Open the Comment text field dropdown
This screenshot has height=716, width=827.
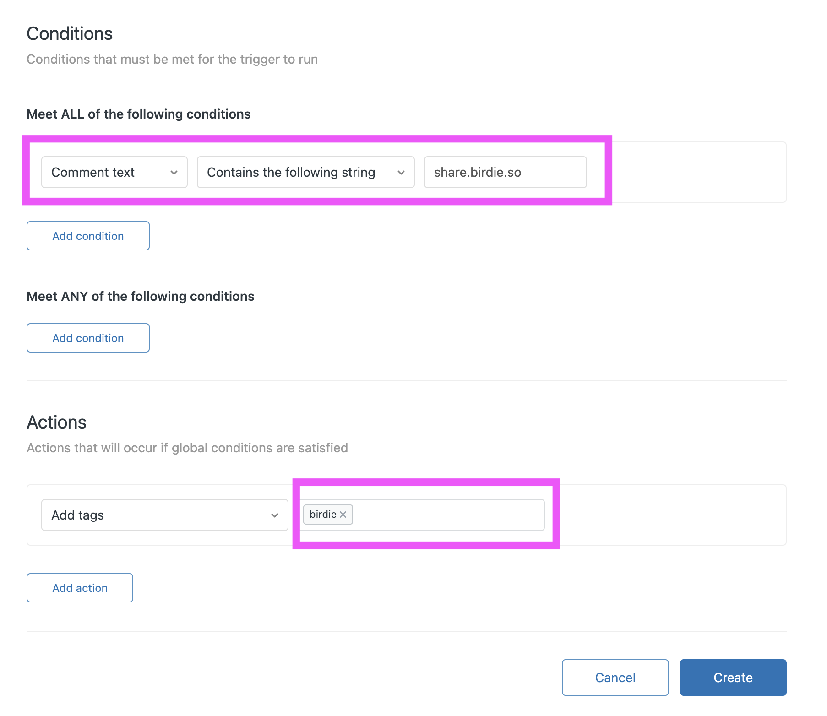(x=114, y=172)
